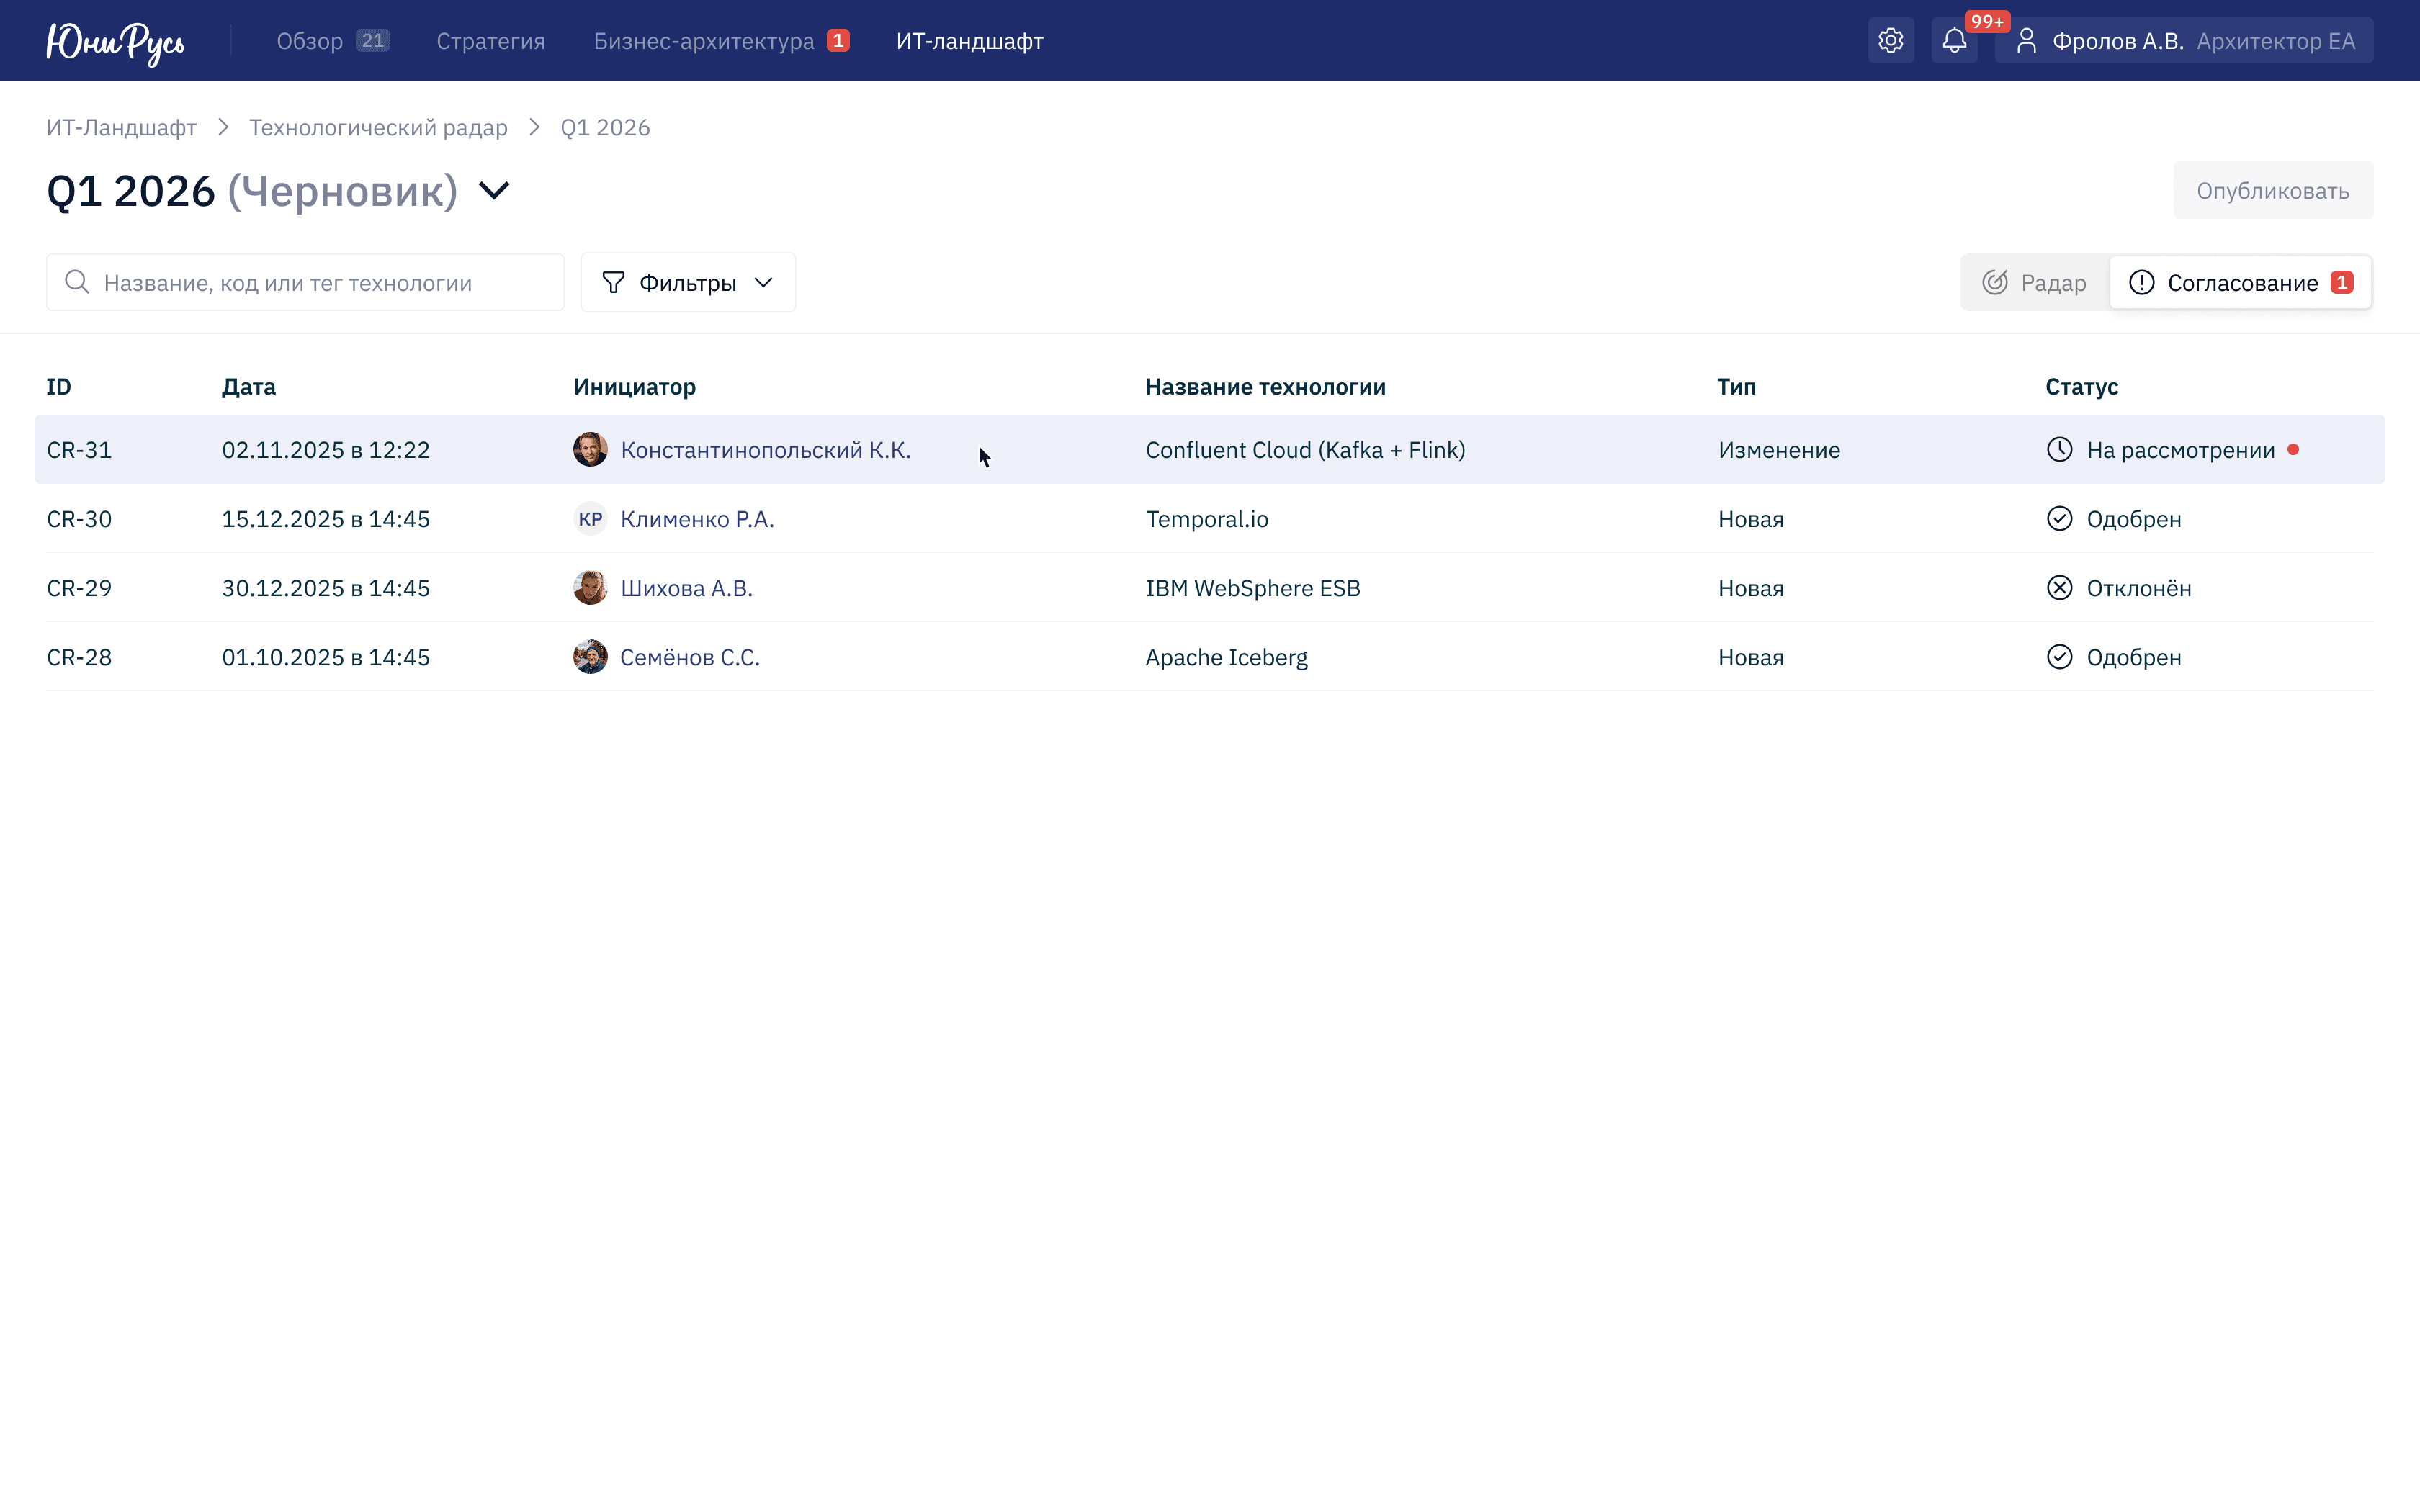Click the approved checkmark icon for CR-30
The height and width of the screenshot is (1512, 2420).
click(x=2059, y=518)
